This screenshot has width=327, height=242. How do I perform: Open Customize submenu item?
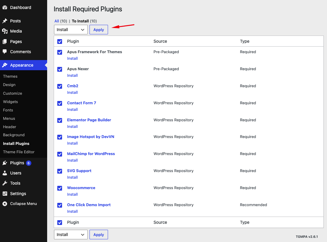13,93
